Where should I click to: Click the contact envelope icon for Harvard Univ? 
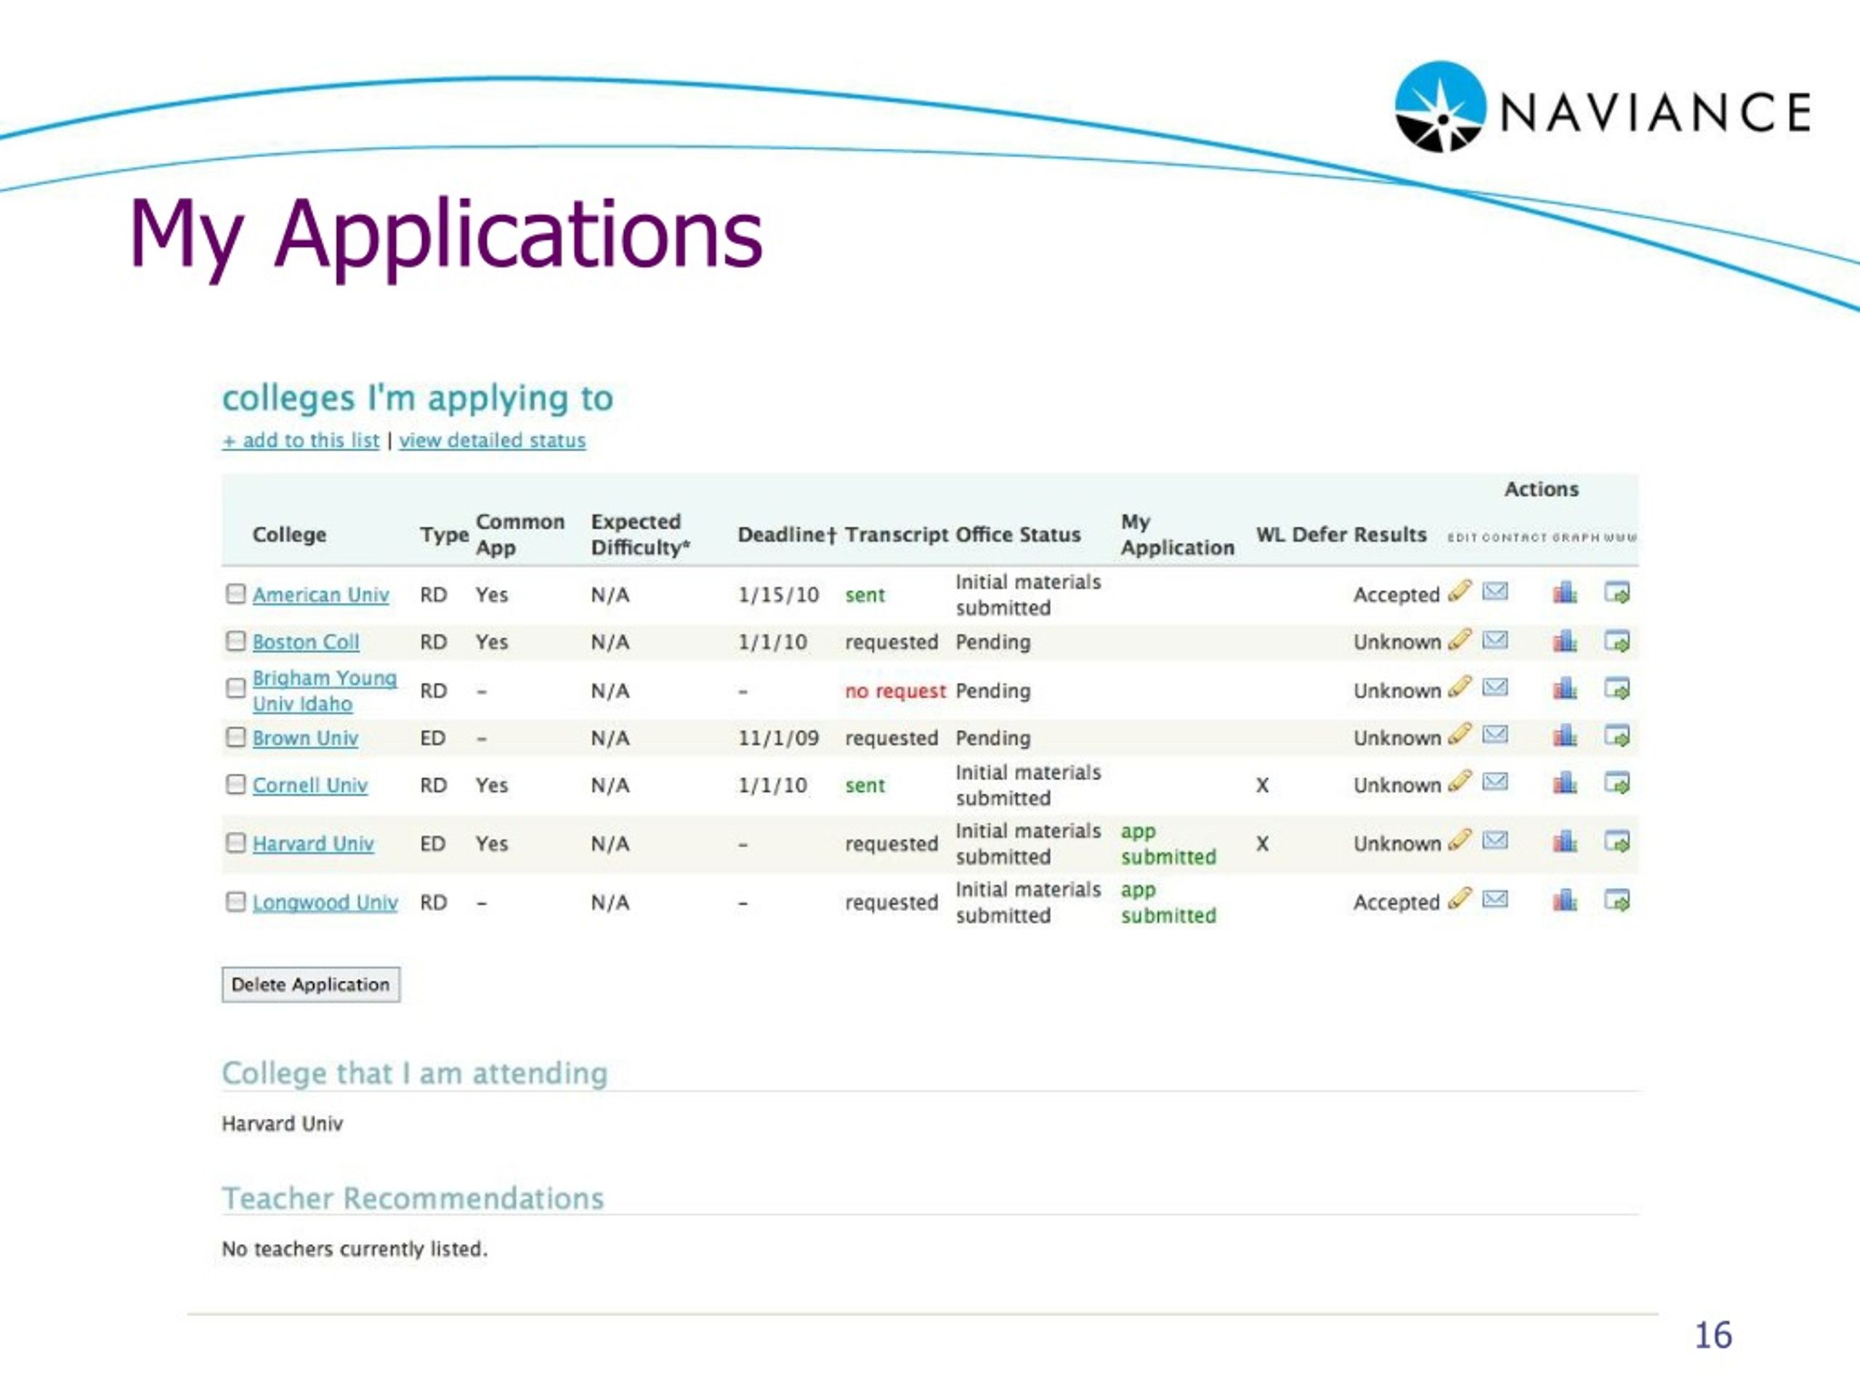[1495, 840]
